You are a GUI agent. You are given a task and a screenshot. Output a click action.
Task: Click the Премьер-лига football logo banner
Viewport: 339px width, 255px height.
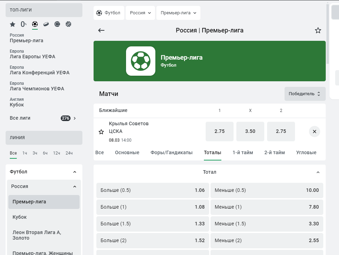(x=141, y=61)
